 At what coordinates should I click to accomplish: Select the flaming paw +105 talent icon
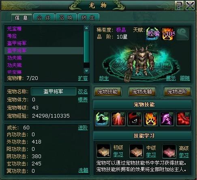[x=168, y=34]
